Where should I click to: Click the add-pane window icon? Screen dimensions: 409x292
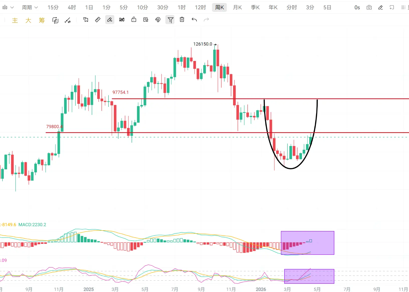392,8
